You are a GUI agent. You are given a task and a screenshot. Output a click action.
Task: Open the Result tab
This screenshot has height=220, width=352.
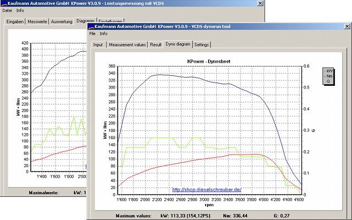pos(156,45)
